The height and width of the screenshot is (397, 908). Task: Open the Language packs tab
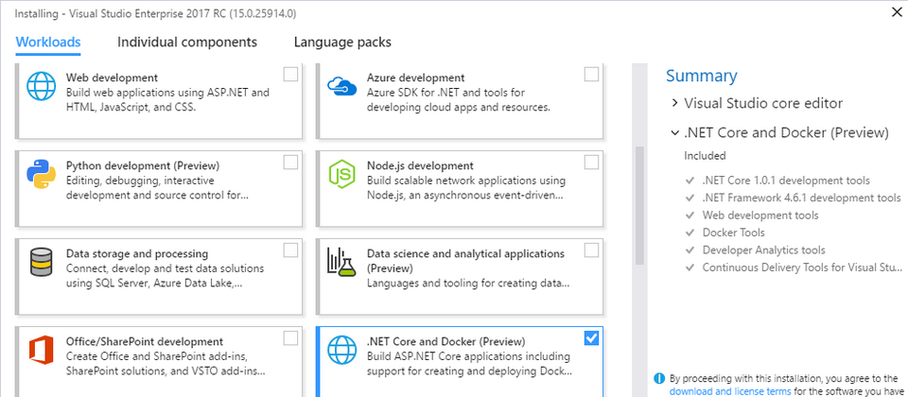[x=342, y=43]
